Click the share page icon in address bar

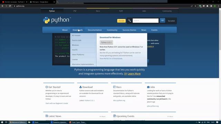point(192,6)
